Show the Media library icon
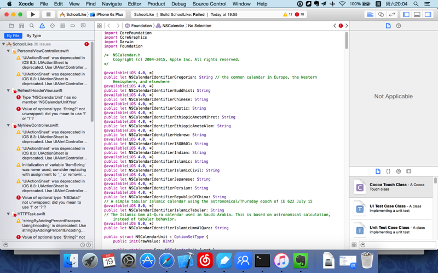The image size is (438, 273). coord(408,171)
